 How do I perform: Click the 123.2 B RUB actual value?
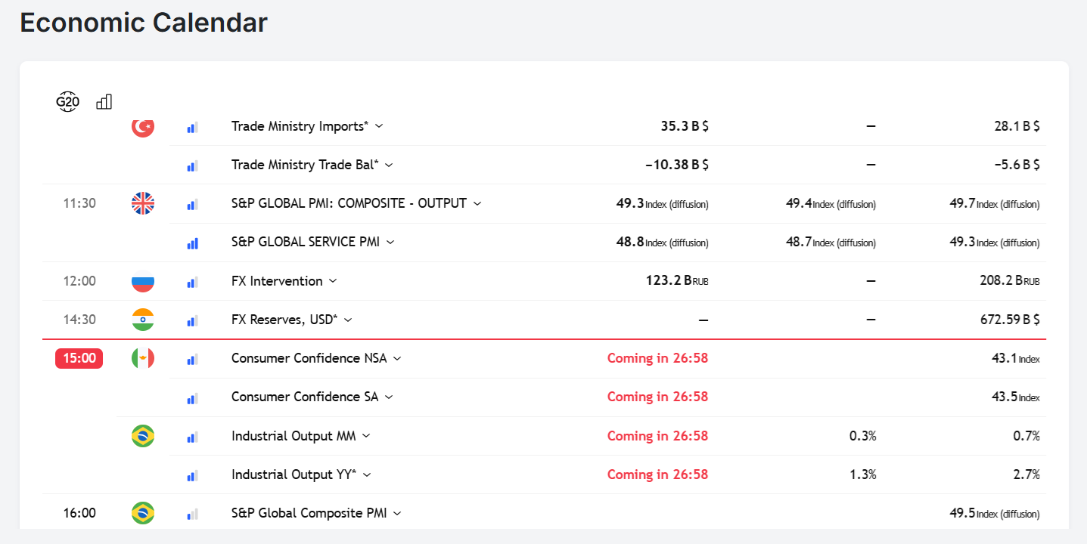point(677,281)
